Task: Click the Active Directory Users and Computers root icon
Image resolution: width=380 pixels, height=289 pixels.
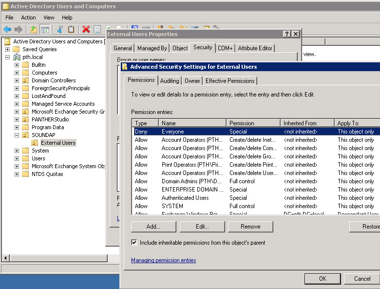Action: click(x=7, y=41)
